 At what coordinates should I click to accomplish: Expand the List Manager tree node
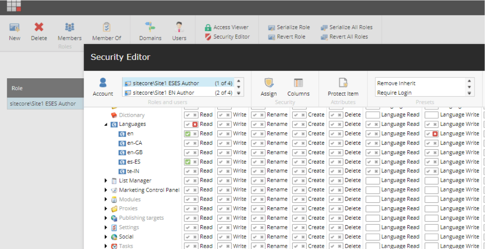click(x=106, y=181)
